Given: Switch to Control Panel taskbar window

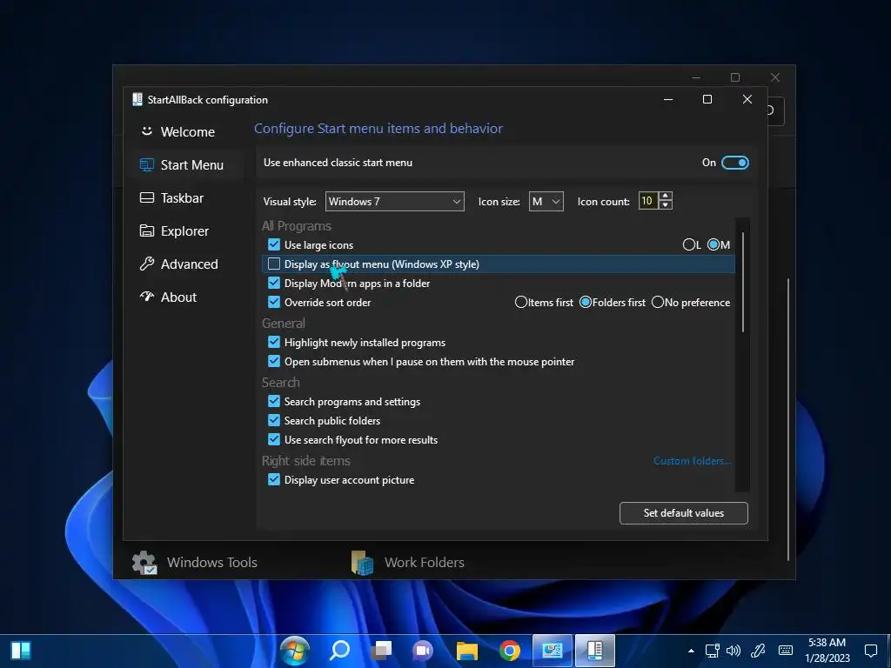Looking at the screenshot, I should click(x=553, y=651).
